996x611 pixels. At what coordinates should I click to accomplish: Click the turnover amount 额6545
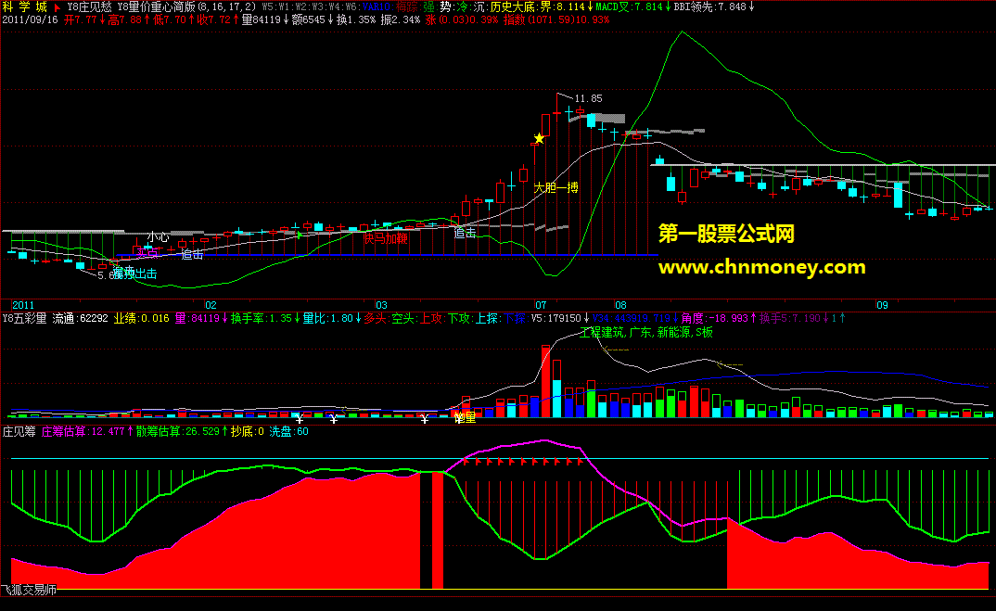coord(309,19)
